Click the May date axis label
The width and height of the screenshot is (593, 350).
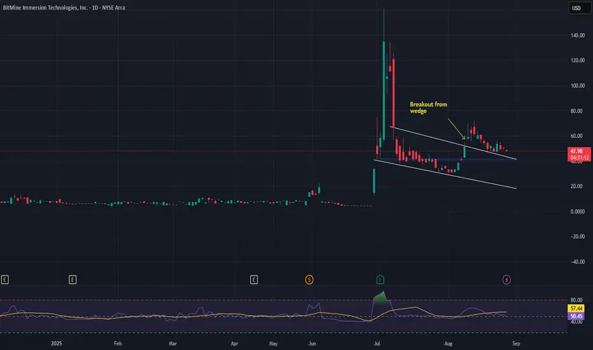click(273, 344)
